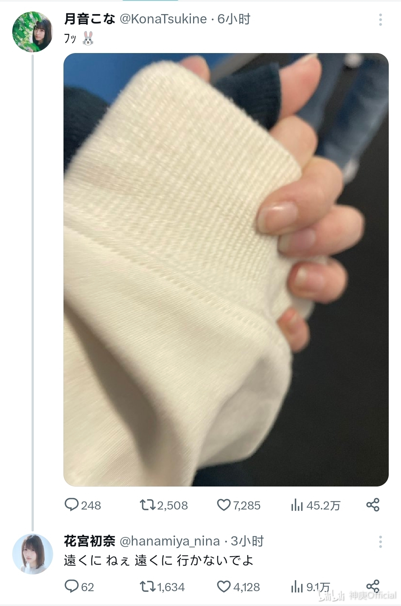Retweet 花宮初奈's reply with 1,634 retweets
The image size is (401, 606).
(162, 587)
